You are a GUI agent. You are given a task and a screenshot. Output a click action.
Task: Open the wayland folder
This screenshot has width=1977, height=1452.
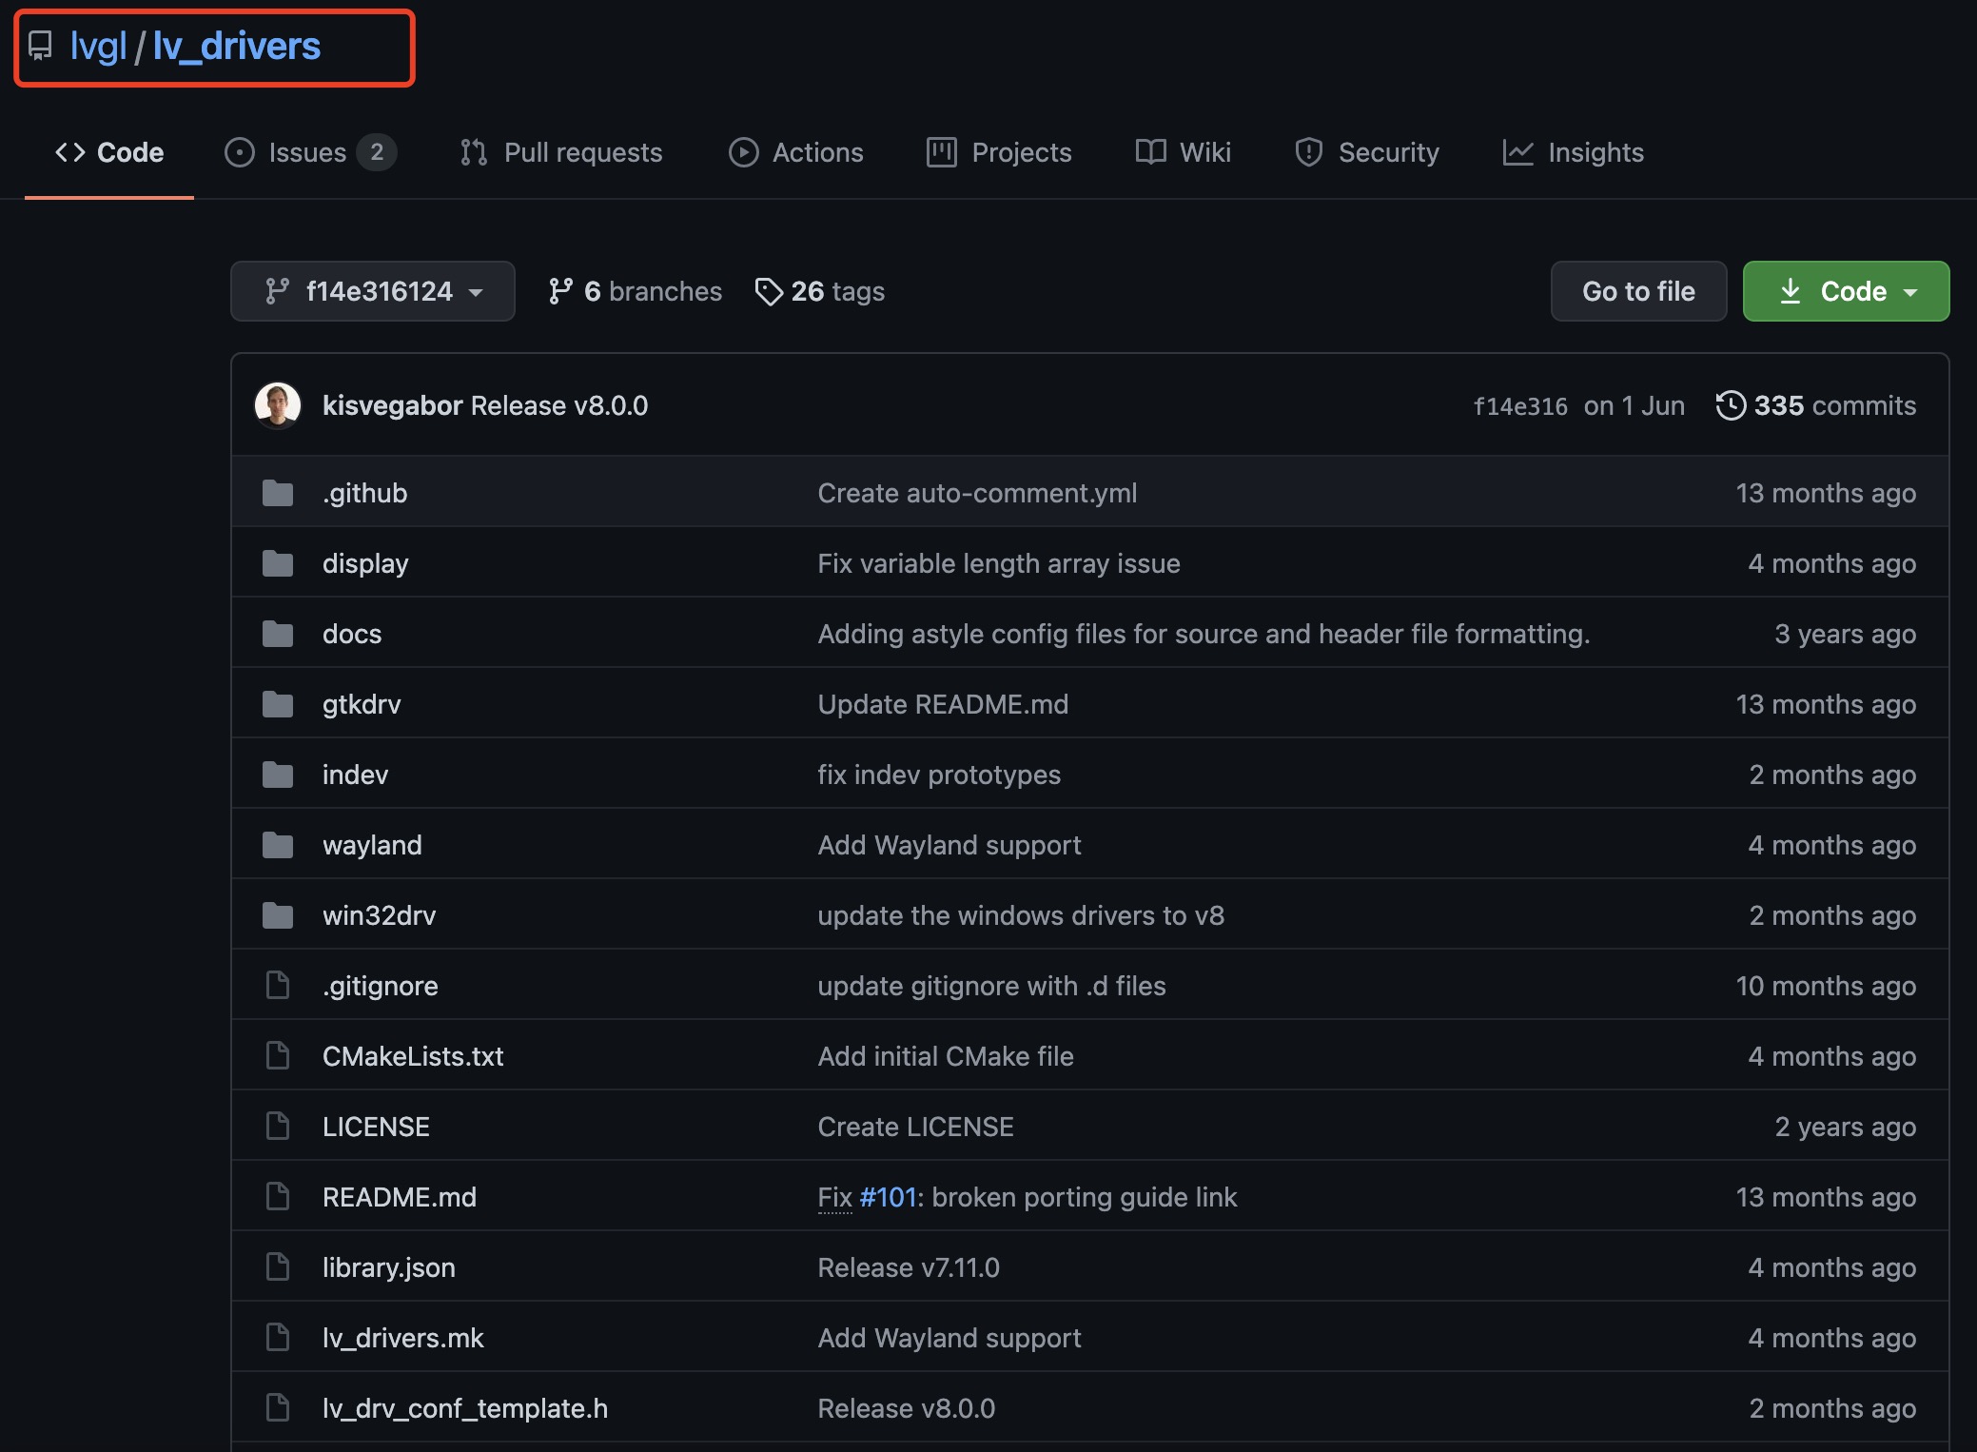pos(372,845)
